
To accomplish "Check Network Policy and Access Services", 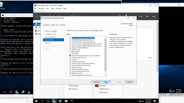I will (x=70, y=64).
